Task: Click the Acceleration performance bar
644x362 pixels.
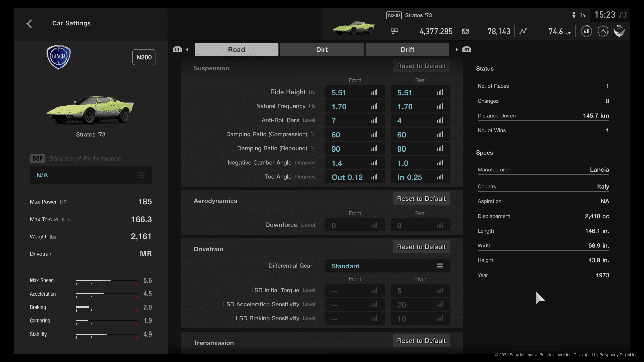Action: [x=107, y=294]
